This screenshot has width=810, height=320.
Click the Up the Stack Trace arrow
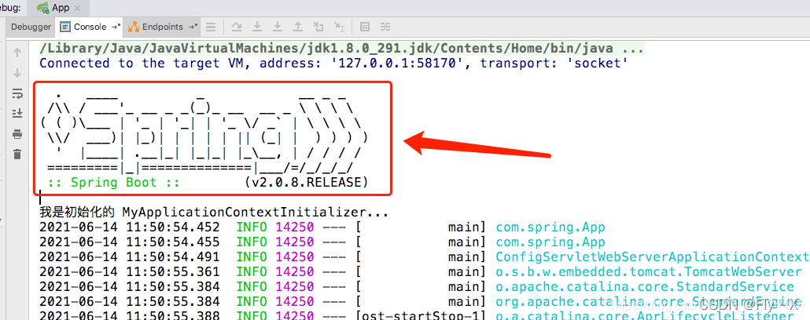17,53
